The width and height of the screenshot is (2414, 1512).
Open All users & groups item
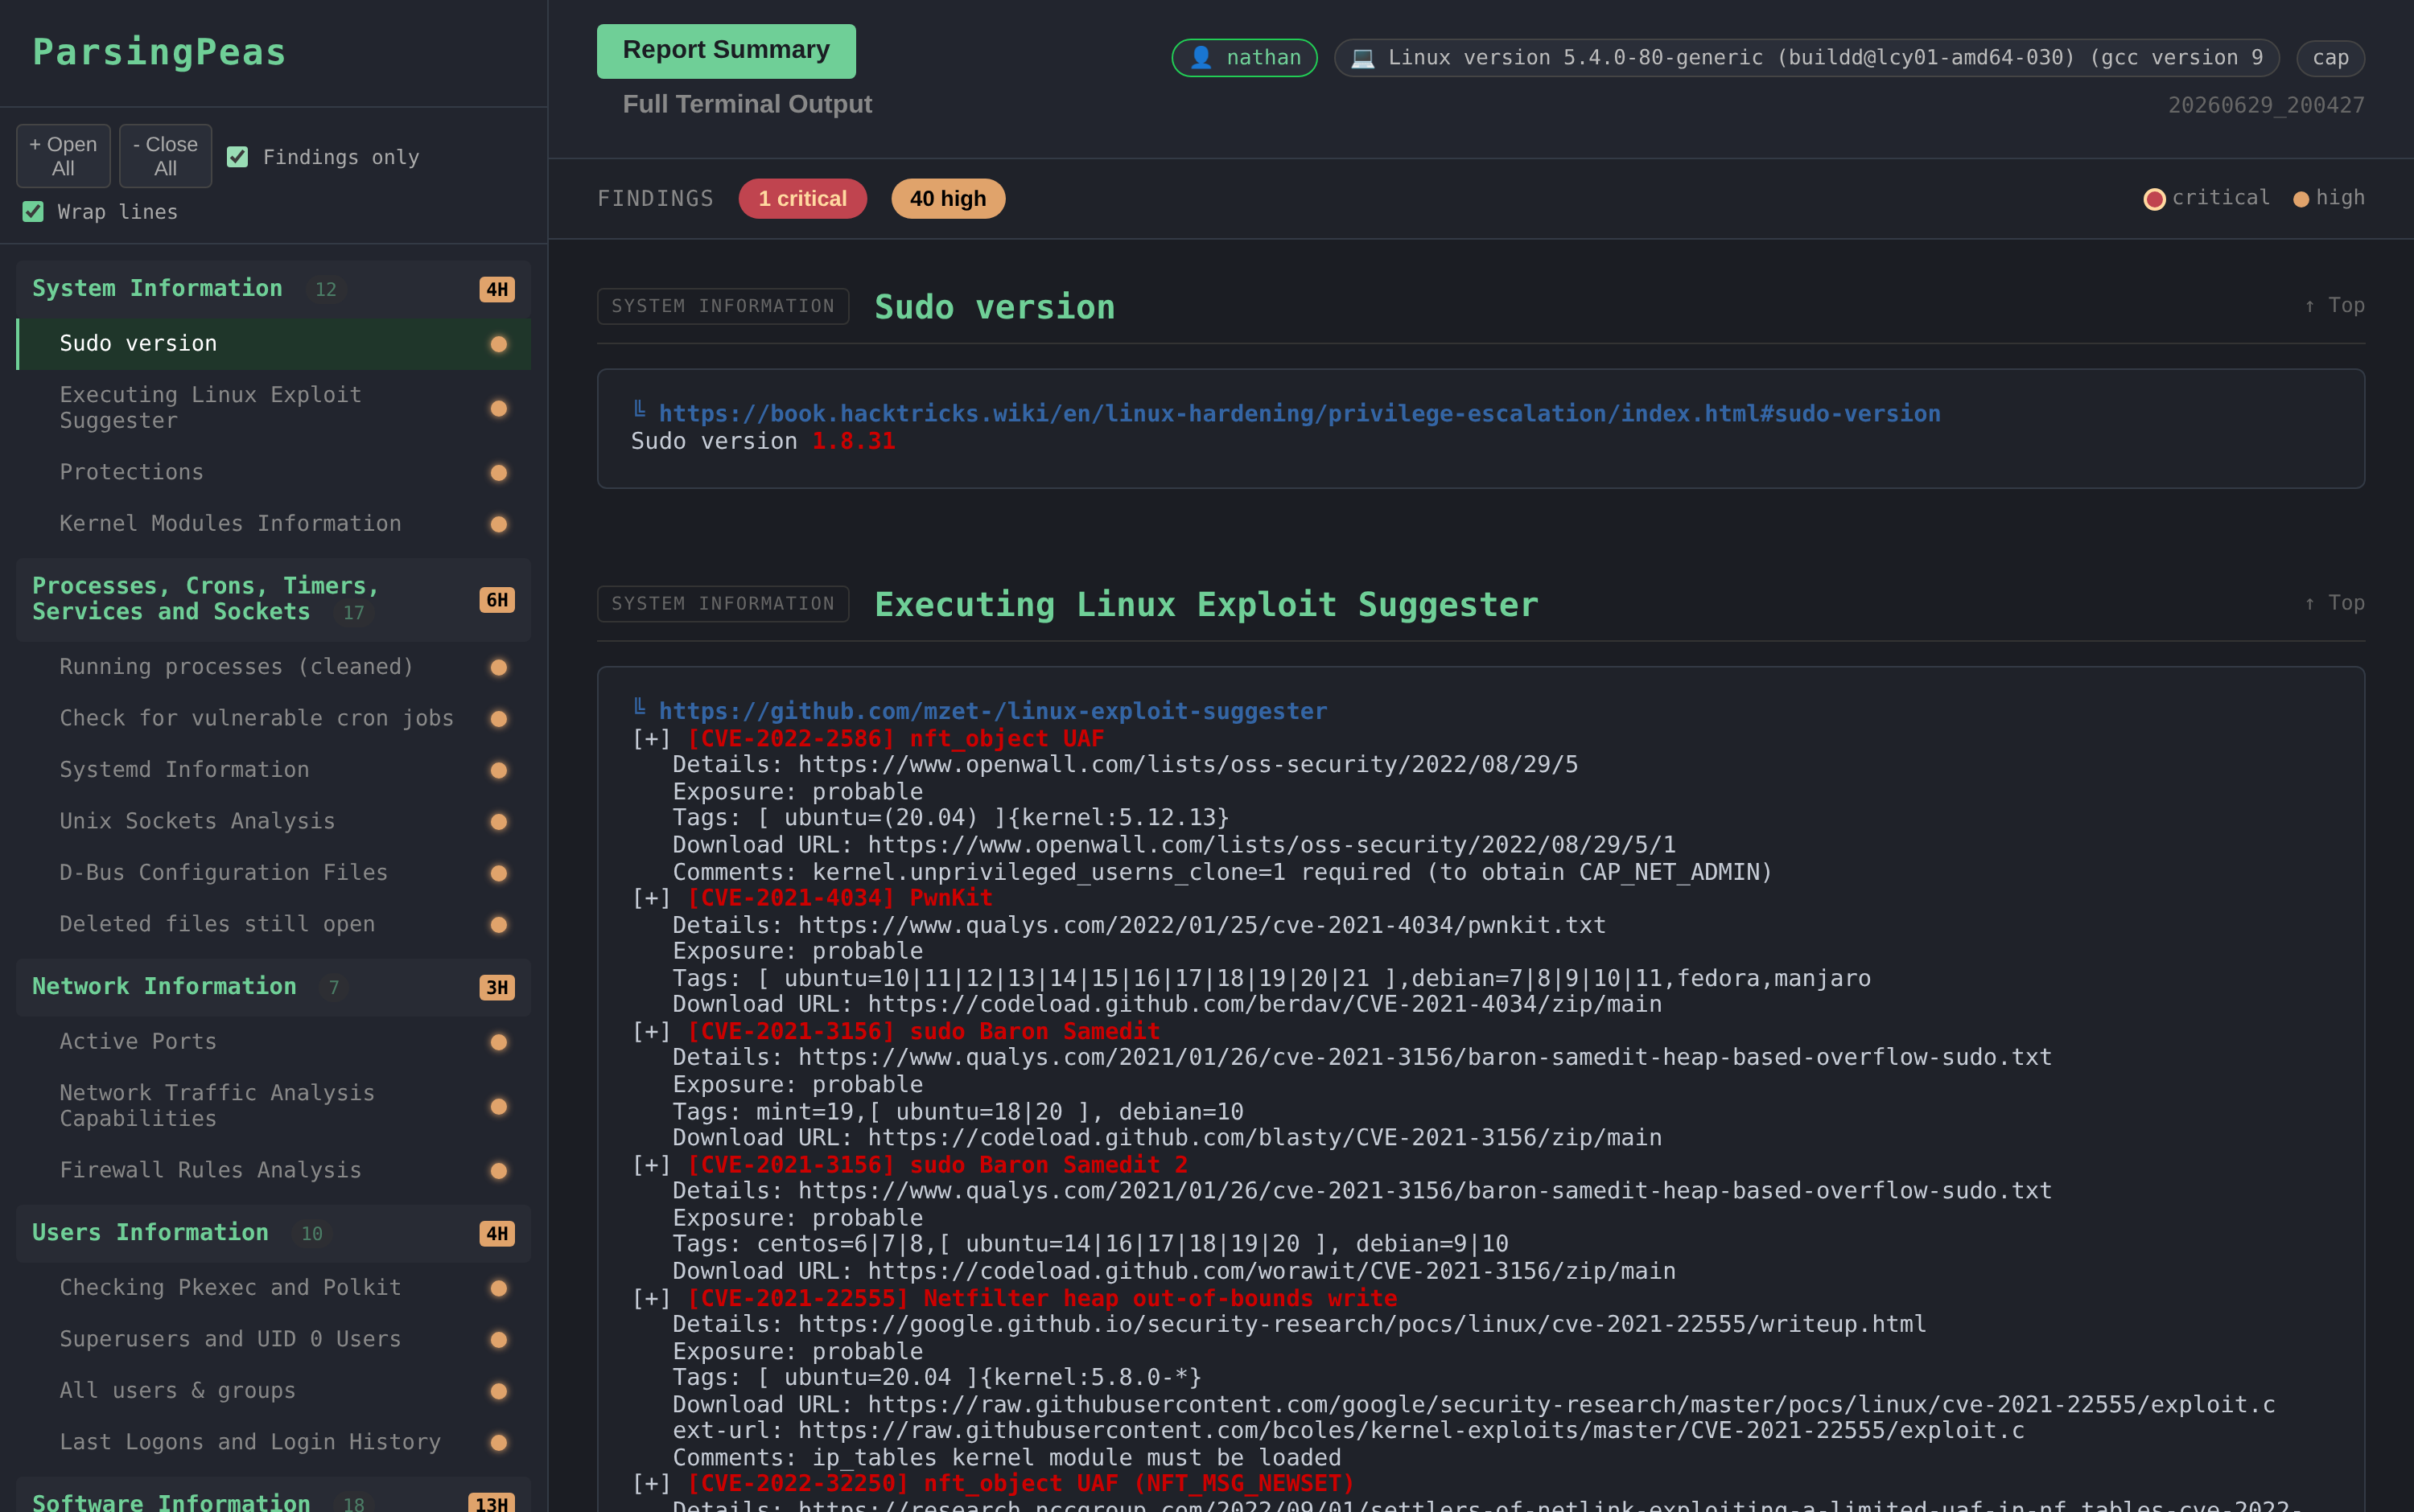tap(273, 1391)
